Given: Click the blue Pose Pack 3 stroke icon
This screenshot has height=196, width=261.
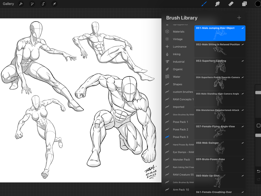Looking at the screenshot, I should point(167,137).
